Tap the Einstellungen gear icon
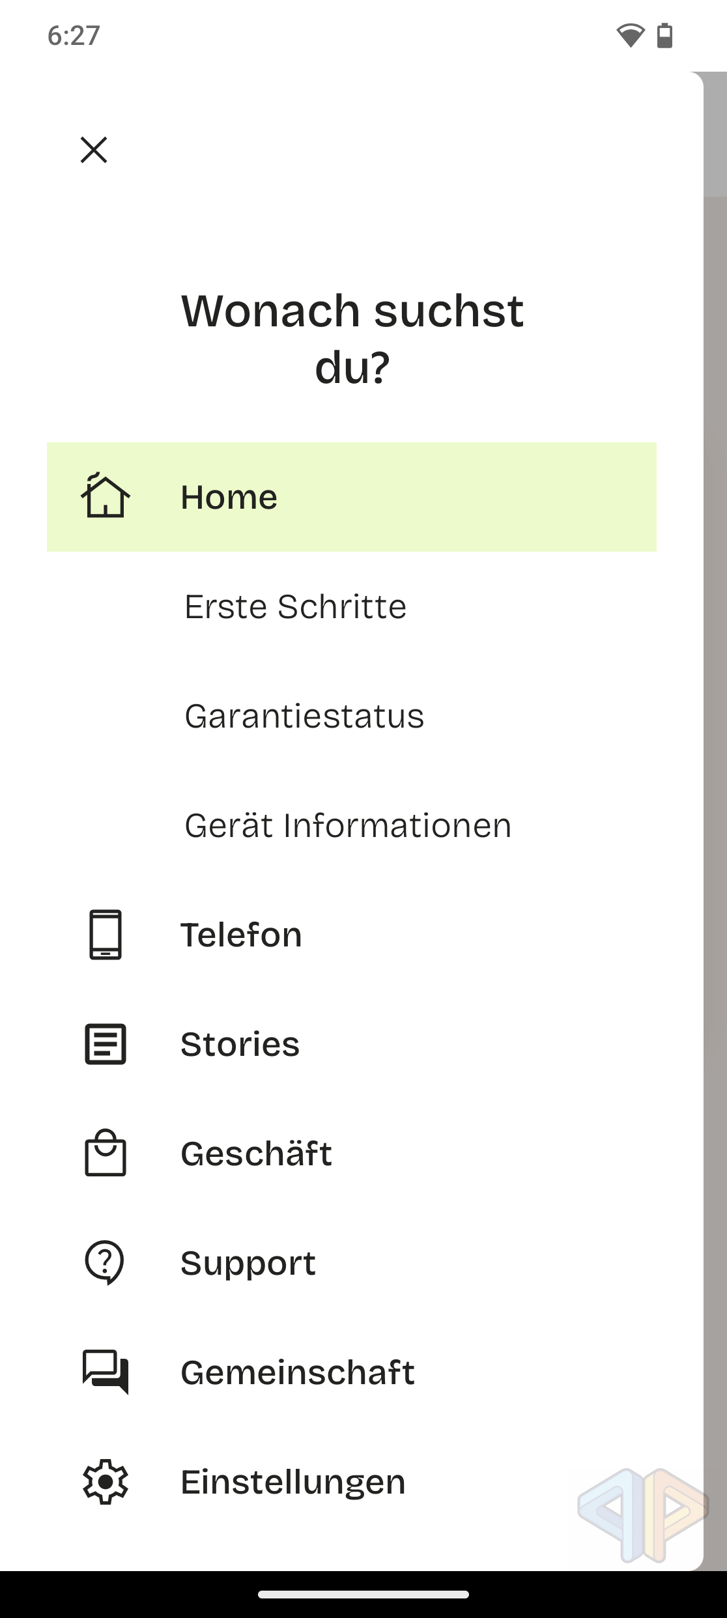This screenshot has height=1618, width=727. pos(106,1482)
